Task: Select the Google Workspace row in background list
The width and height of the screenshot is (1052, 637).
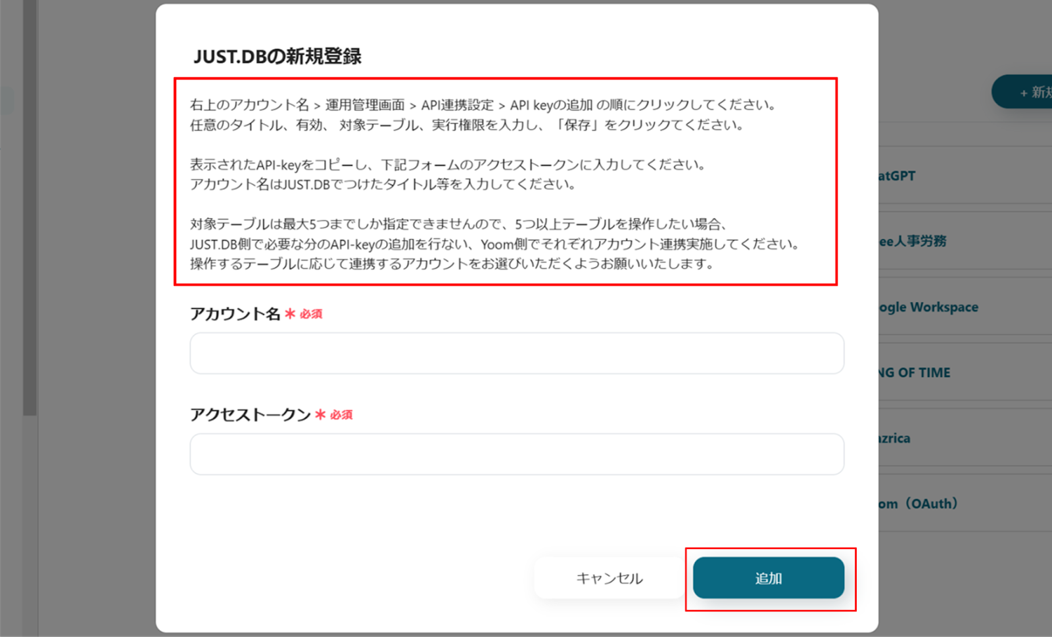Action: coord(965,307)
